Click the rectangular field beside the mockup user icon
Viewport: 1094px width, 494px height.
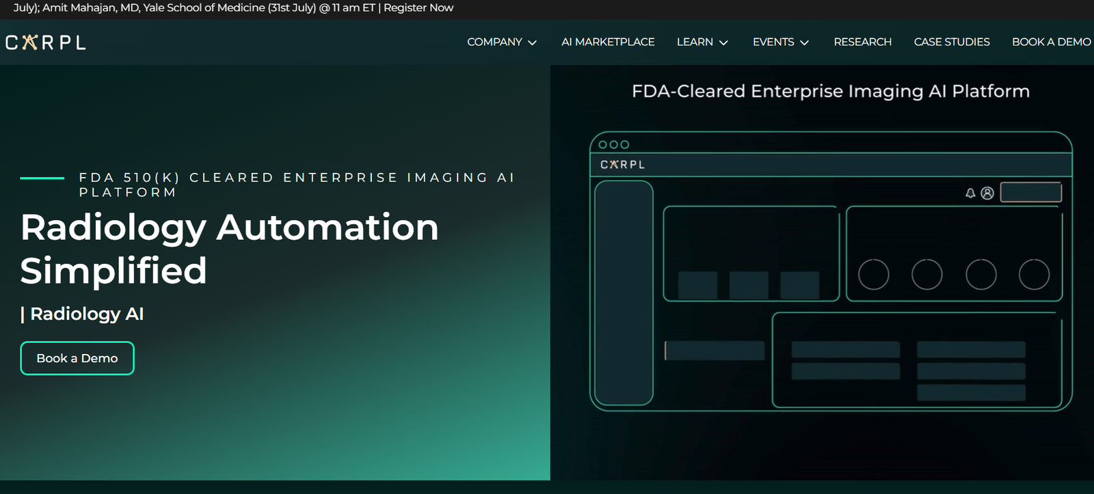pyautogui.click(x=1030, y=193)
